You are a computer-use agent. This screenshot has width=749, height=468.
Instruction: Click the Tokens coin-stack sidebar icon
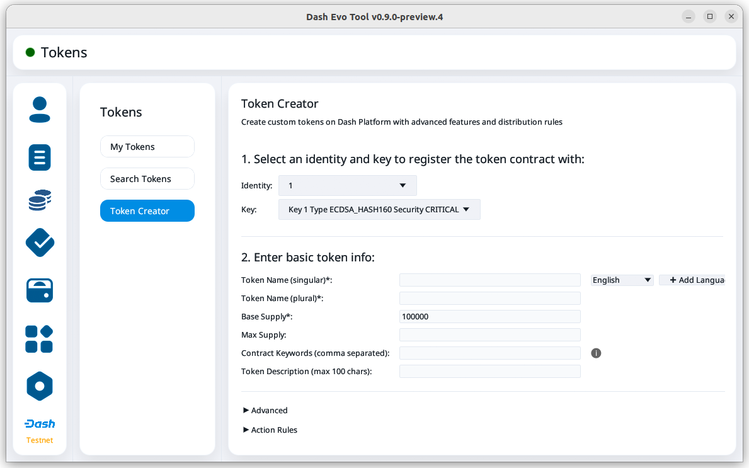(40, 200)
